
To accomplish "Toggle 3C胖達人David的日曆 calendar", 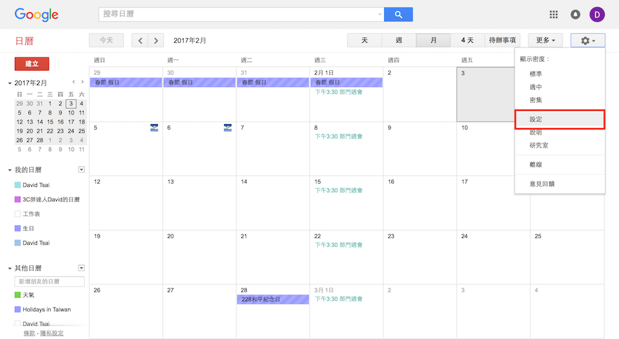I will click(17, 199).
